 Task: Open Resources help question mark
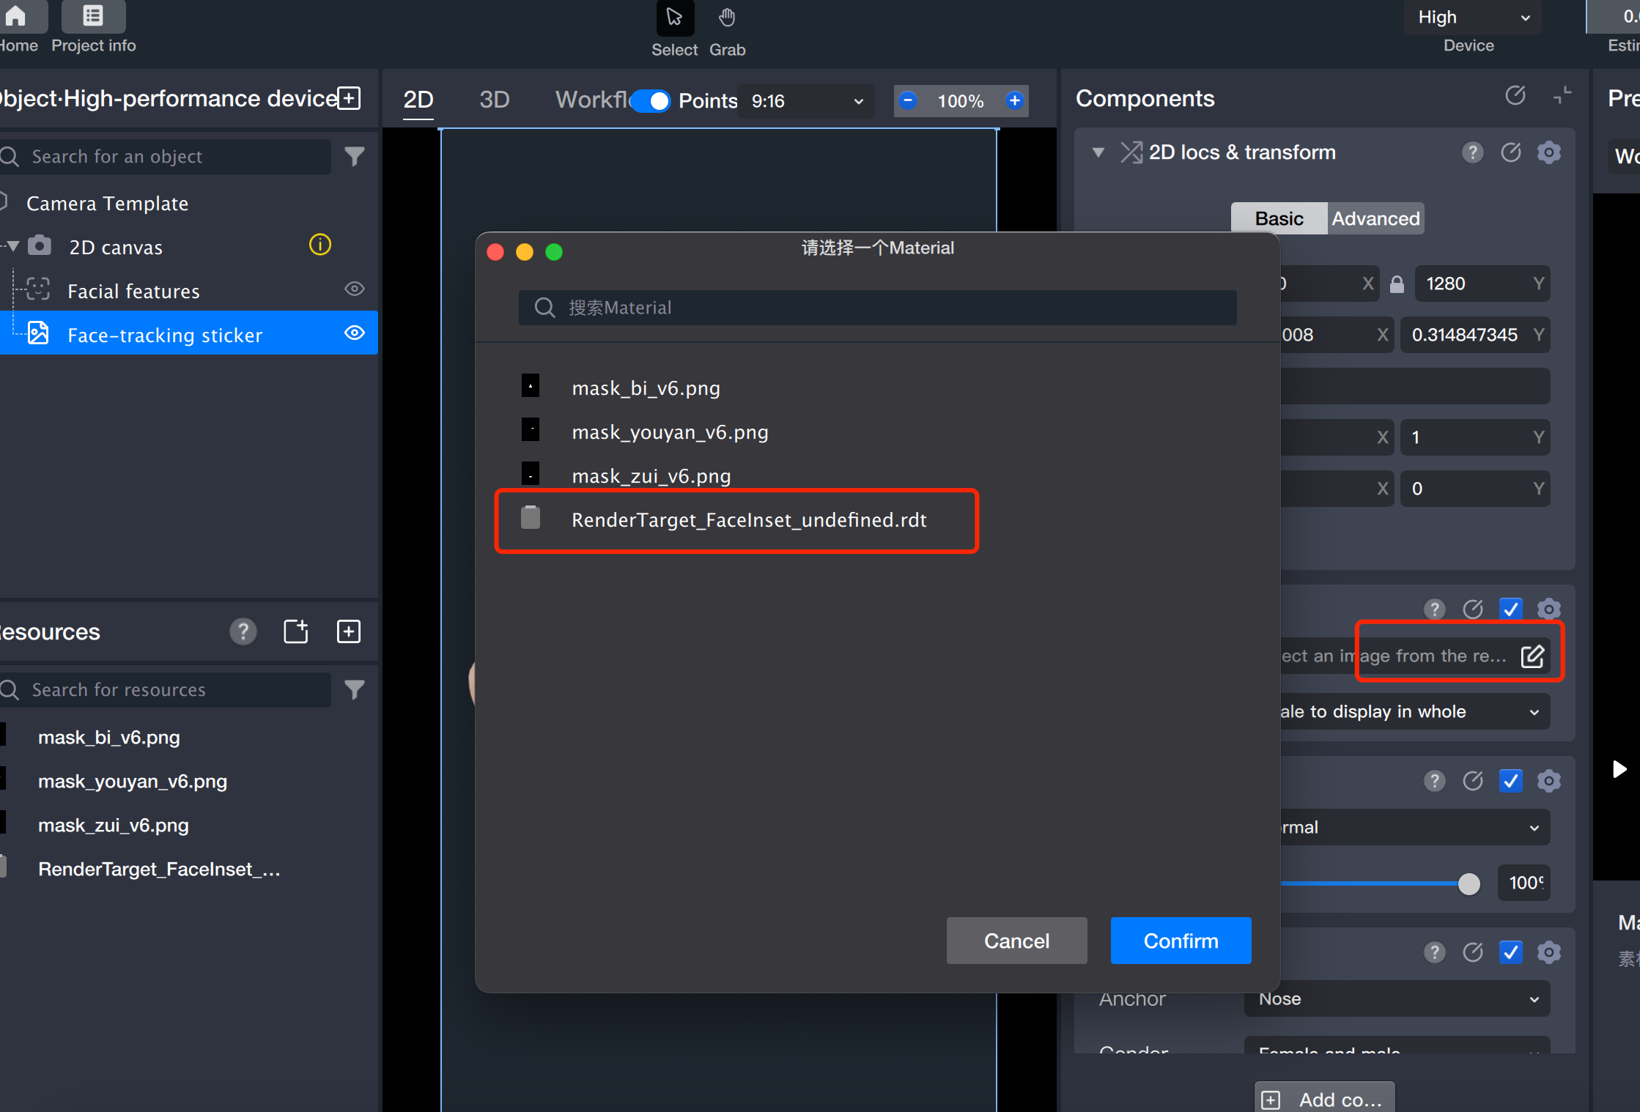click(x=243, y=631)
